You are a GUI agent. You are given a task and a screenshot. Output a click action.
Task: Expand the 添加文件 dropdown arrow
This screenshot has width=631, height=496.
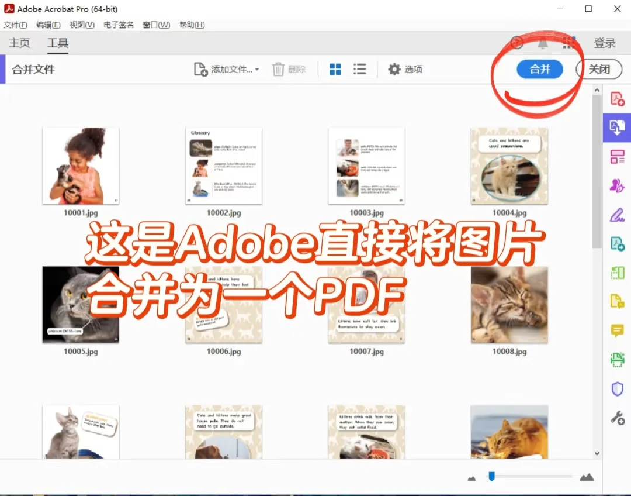tap(257, 69)
